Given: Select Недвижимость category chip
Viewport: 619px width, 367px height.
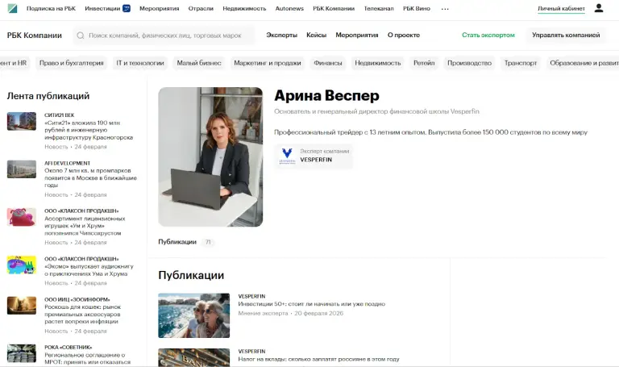Looking at the screenshot, I should (x=378, y=63).
